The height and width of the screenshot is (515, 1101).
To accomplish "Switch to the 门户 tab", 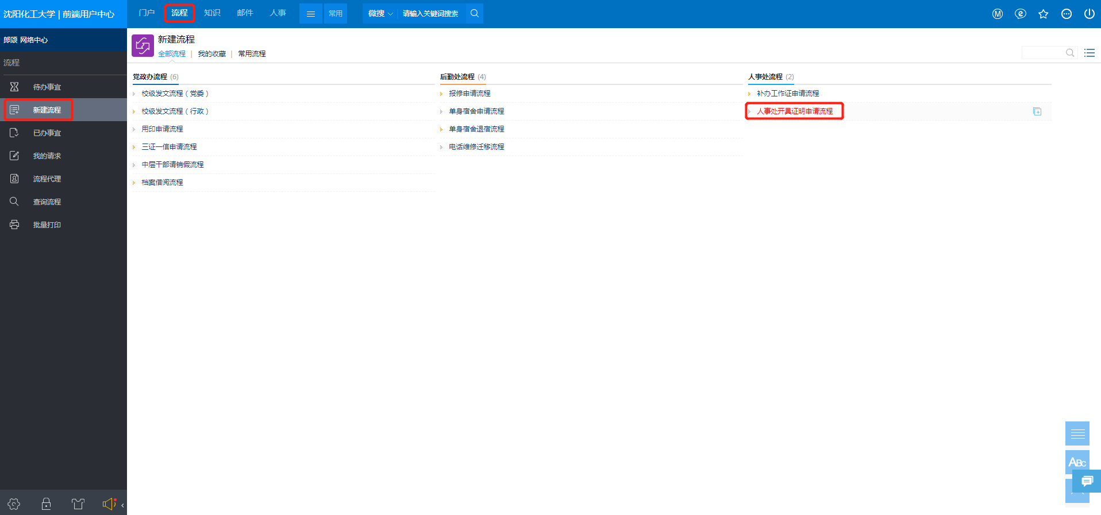I will coord(147,13).
